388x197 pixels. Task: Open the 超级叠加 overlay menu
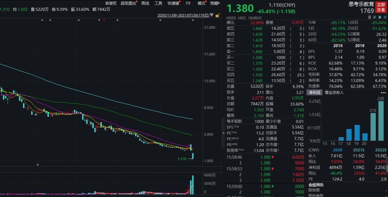pyautogui.click(x=128, y=3)
